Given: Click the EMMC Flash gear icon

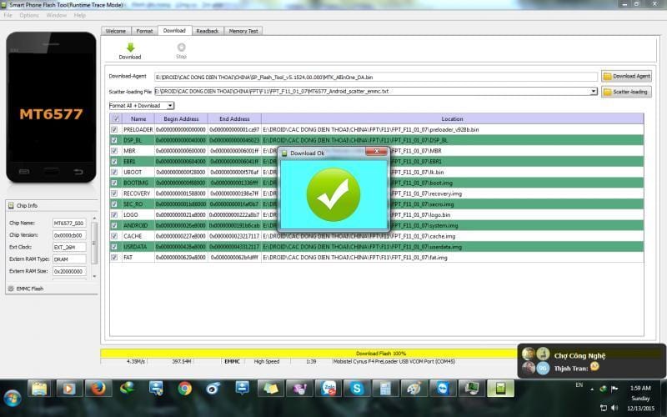Looking at the screenshot, I should point(11,289).
